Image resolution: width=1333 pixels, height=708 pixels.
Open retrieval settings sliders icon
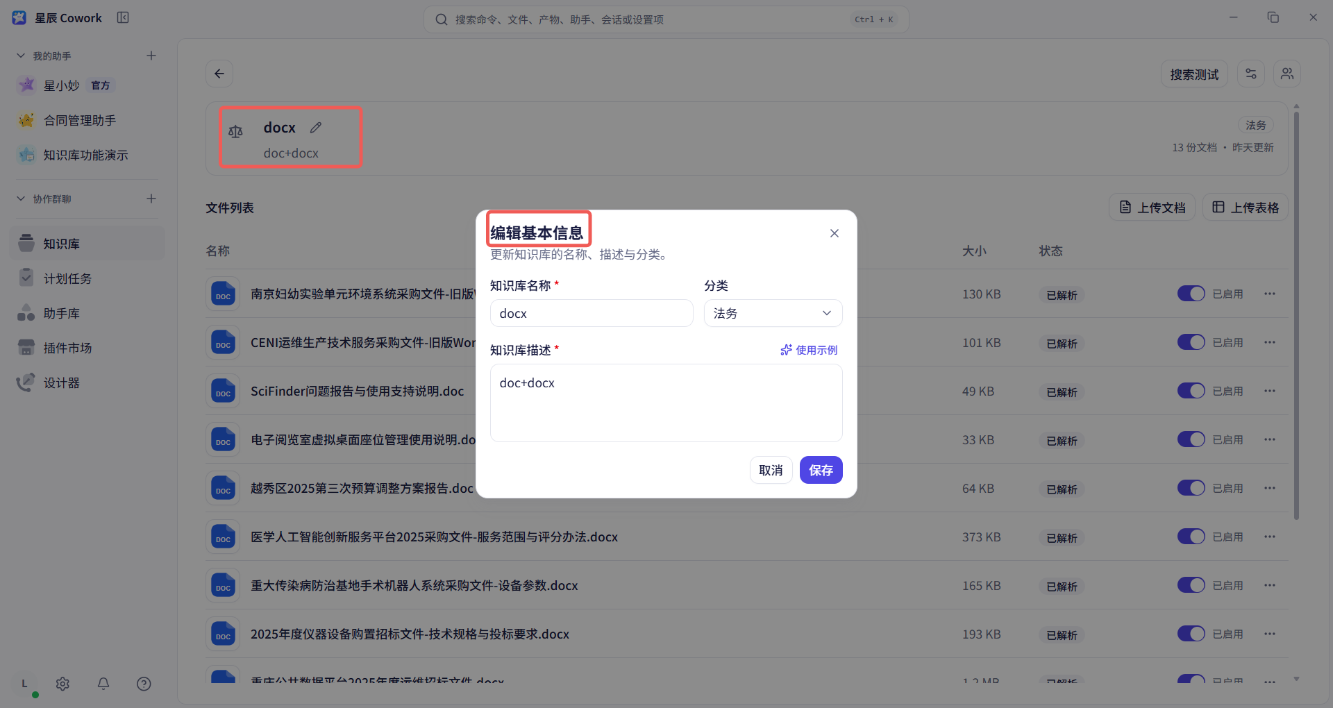pos(1251,74)
